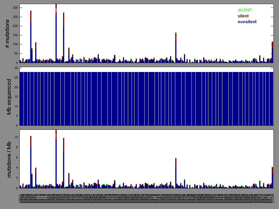Click the isolated mid-chart peak in top panel
This screenshot has width=279, height=209.
(176, 48)
